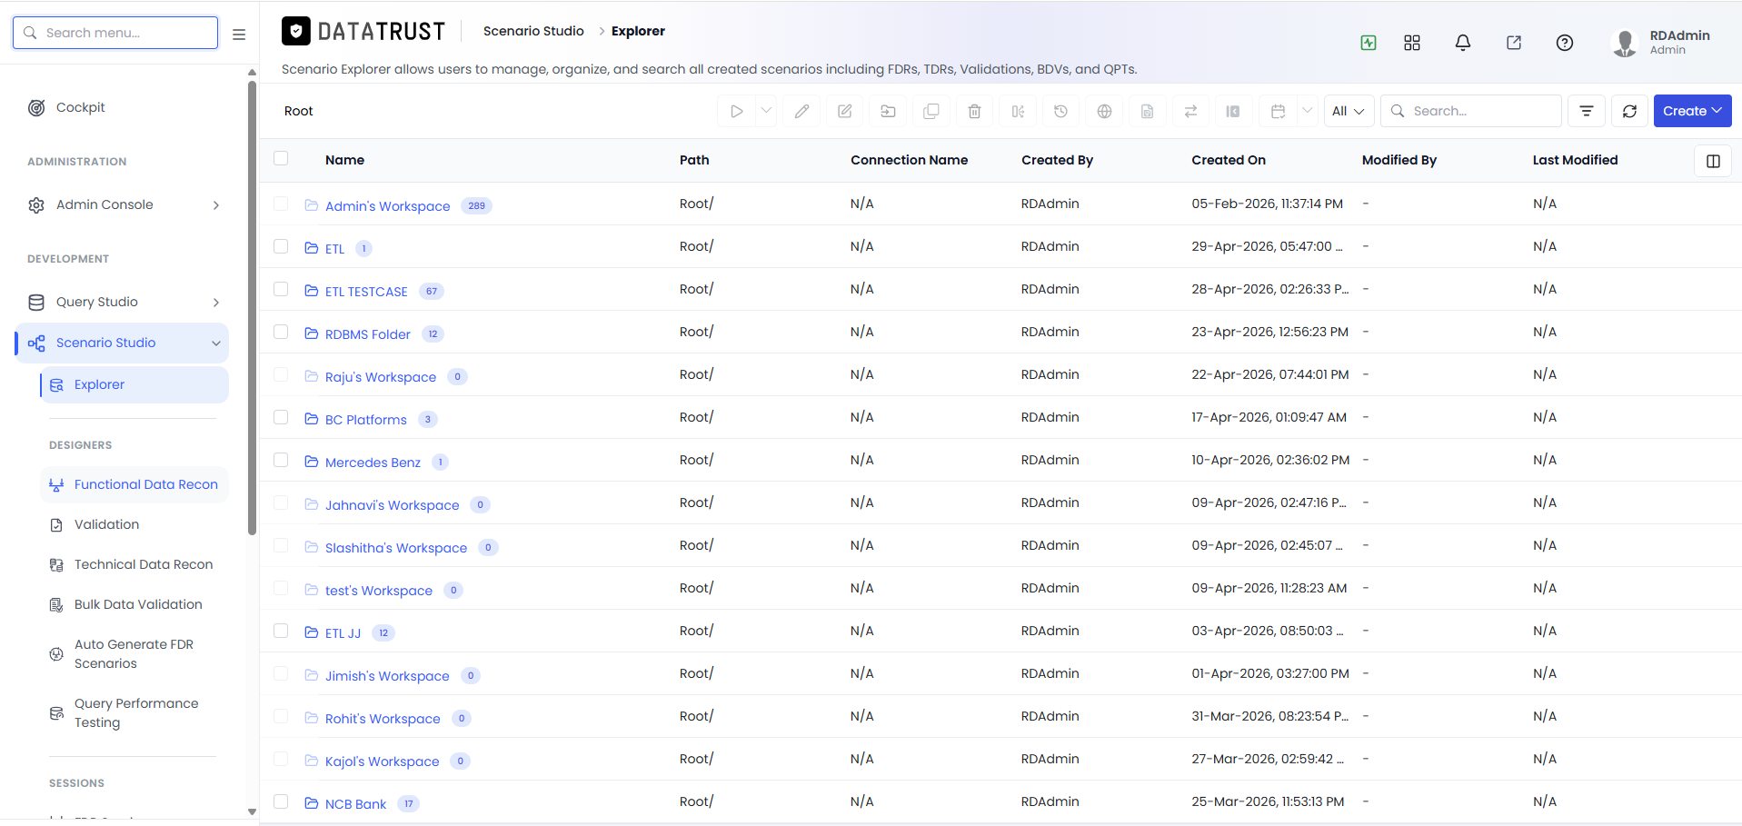Expand the Create dropdown button
The height and width of the screenshot is (826, 1742).
point(1692,111)
